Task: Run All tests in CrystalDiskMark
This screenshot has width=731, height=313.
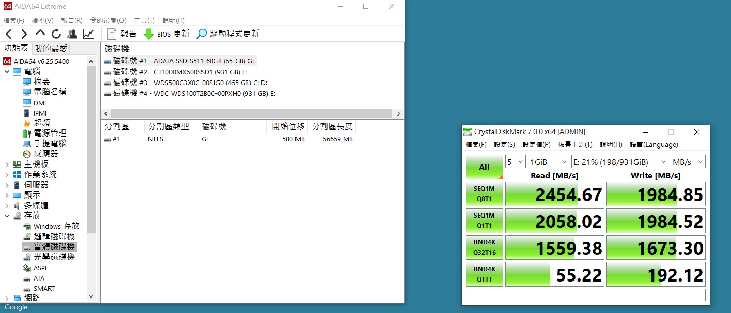Action: (x=484, y=167)
